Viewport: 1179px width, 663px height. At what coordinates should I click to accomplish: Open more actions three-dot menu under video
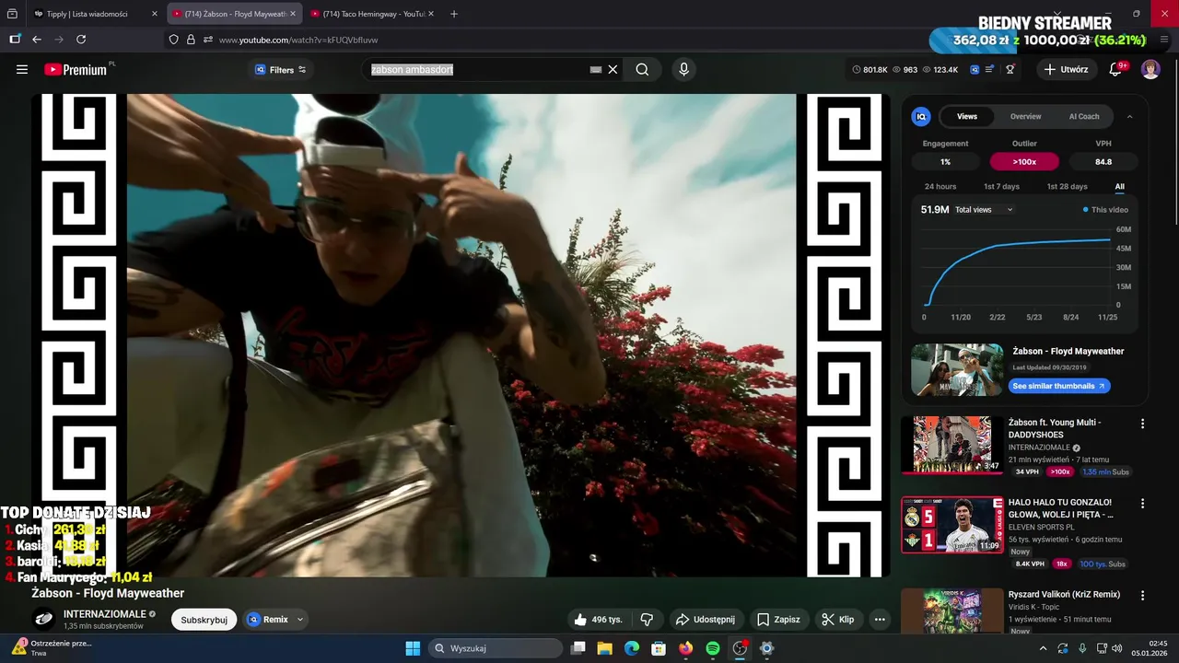tap(880, 620)
